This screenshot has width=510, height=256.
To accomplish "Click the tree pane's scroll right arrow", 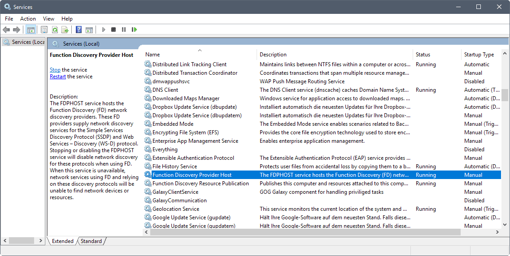I will pos(41,241).
